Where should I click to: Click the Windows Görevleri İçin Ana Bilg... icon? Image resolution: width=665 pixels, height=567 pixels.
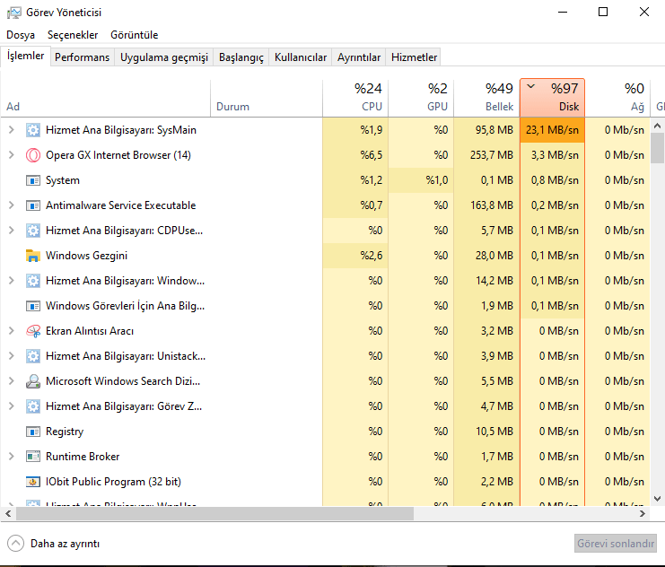33,306
